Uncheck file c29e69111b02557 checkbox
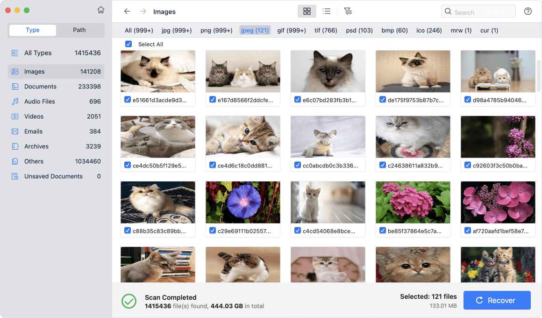This screenshot has width=542, height=318. 213,231
